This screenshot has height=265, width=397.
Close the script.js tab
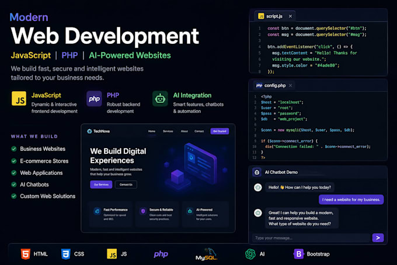click(x=290, y=16)
